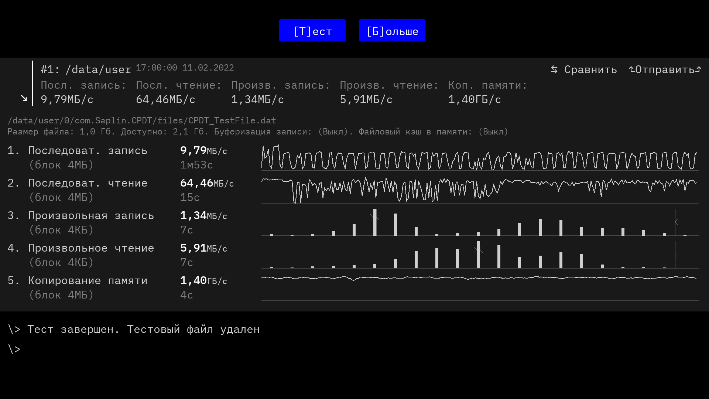Click Сравнить to compare results
This screenshot has width=709, height=399.
click(590, 70)
